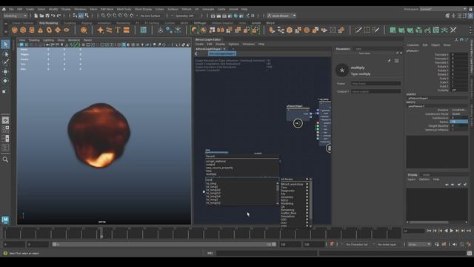Toggle snap to grids magnet icon
Screen dimensions: 474x267
pos(104,16)
